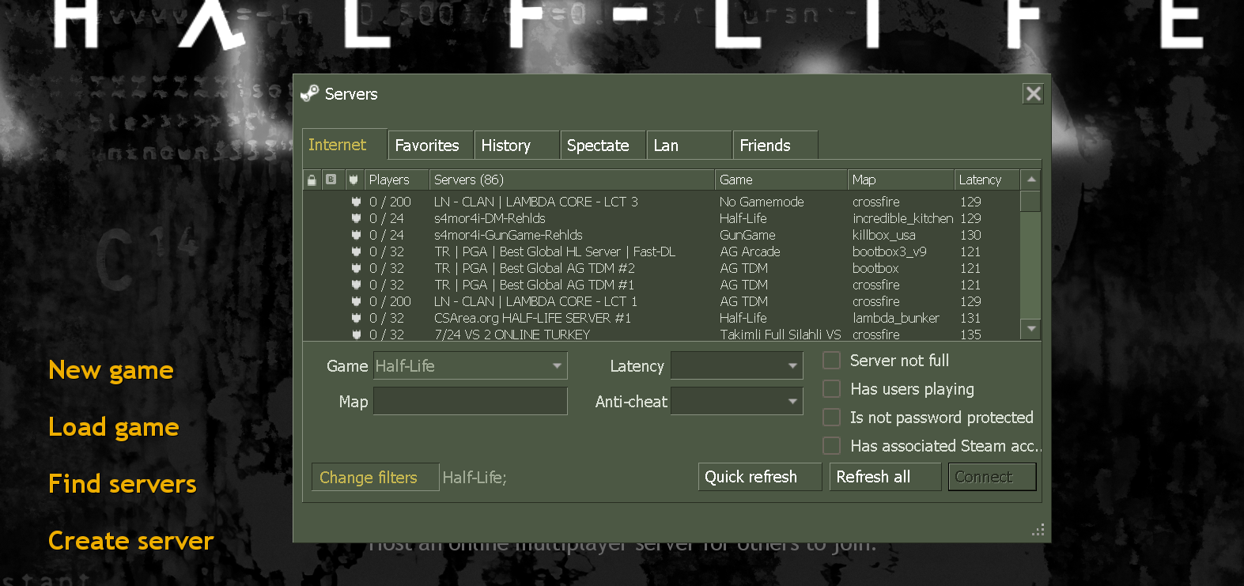
Task: Focus the Map filter input field
Action: 470,401
